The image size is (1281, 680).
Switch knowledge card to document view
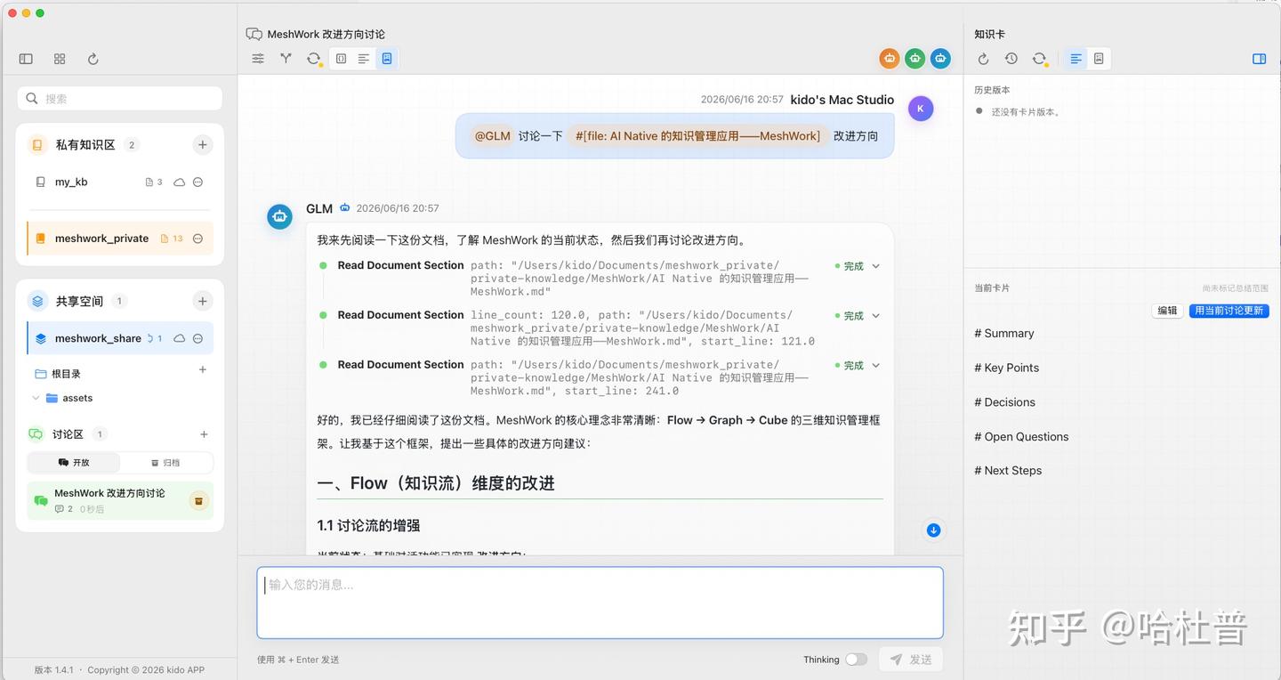click(x=1099, y=59)
